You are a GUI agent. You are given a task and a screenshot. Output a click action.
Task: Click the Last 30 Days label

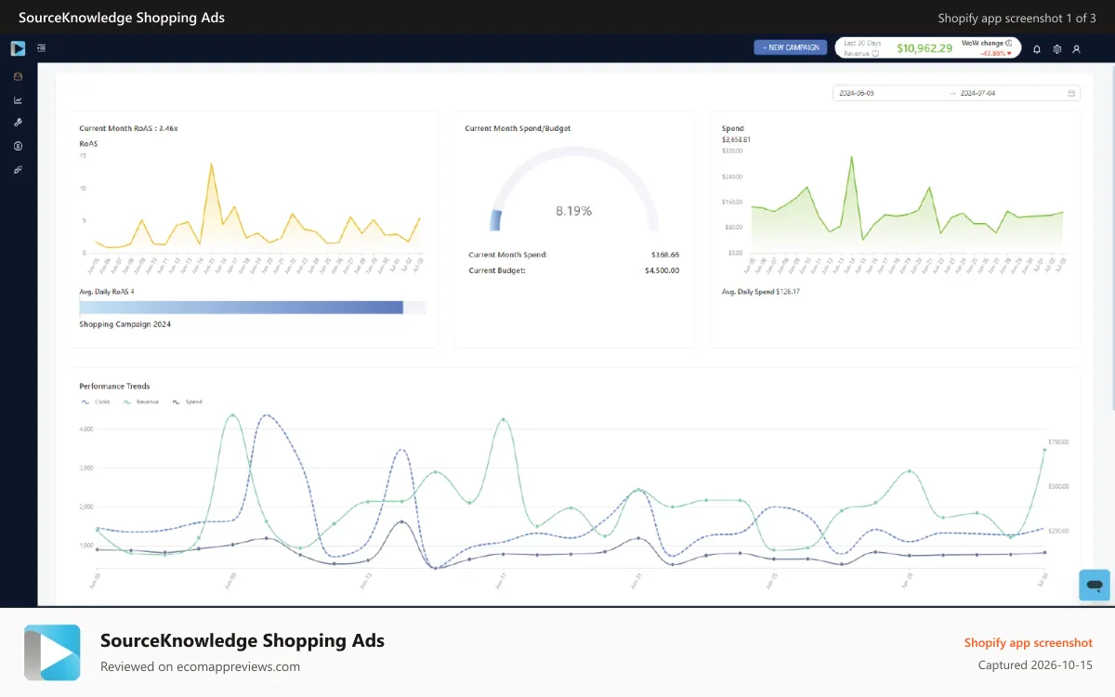pyautogui.click(x=862, y=43)
